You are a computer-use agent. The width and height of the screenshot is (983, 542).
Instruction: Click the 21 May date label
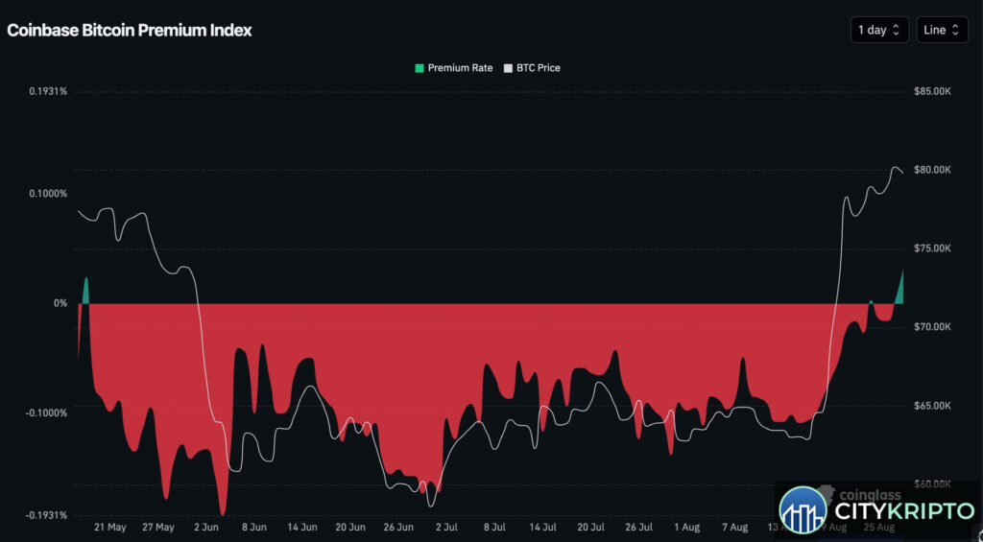tap(111, 528)
